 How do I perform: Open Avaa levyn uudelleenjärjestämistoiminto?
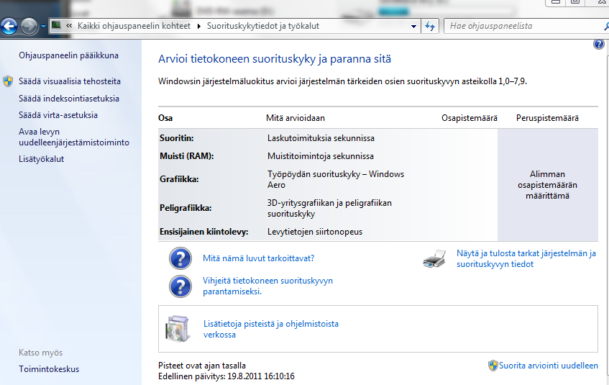click(x=74, y=137)
